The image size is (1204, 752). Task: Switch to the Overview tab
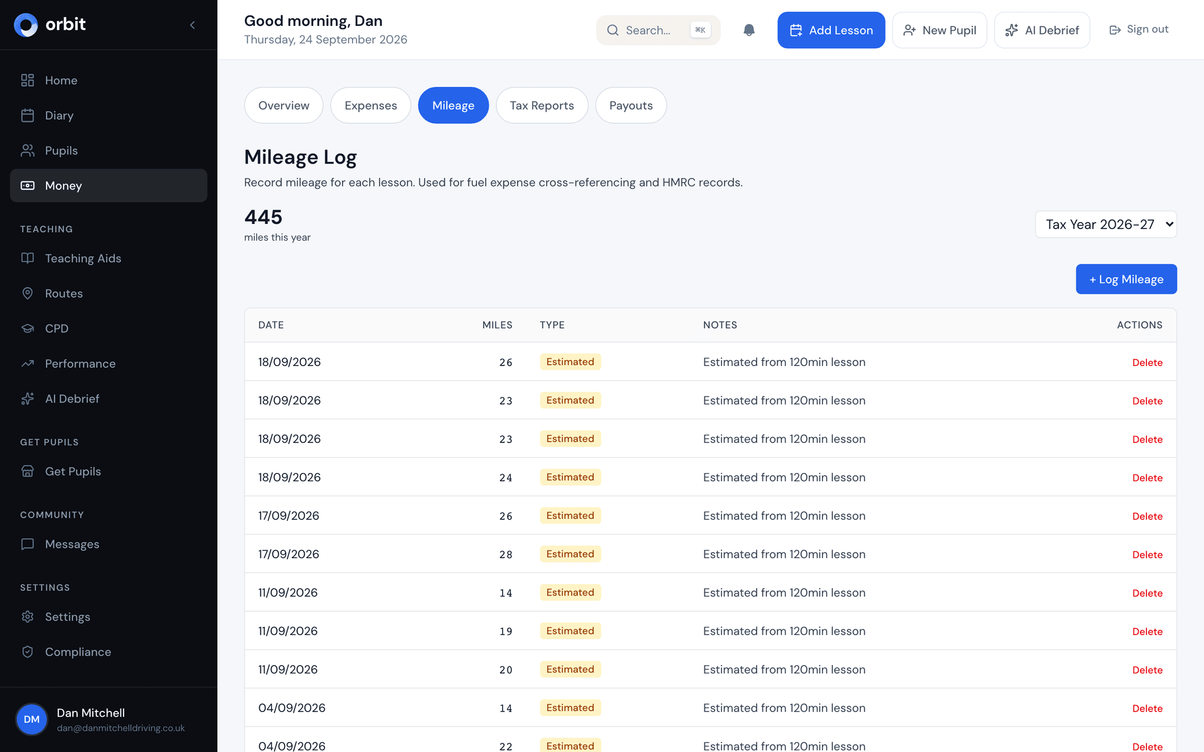tap(283, 106)
